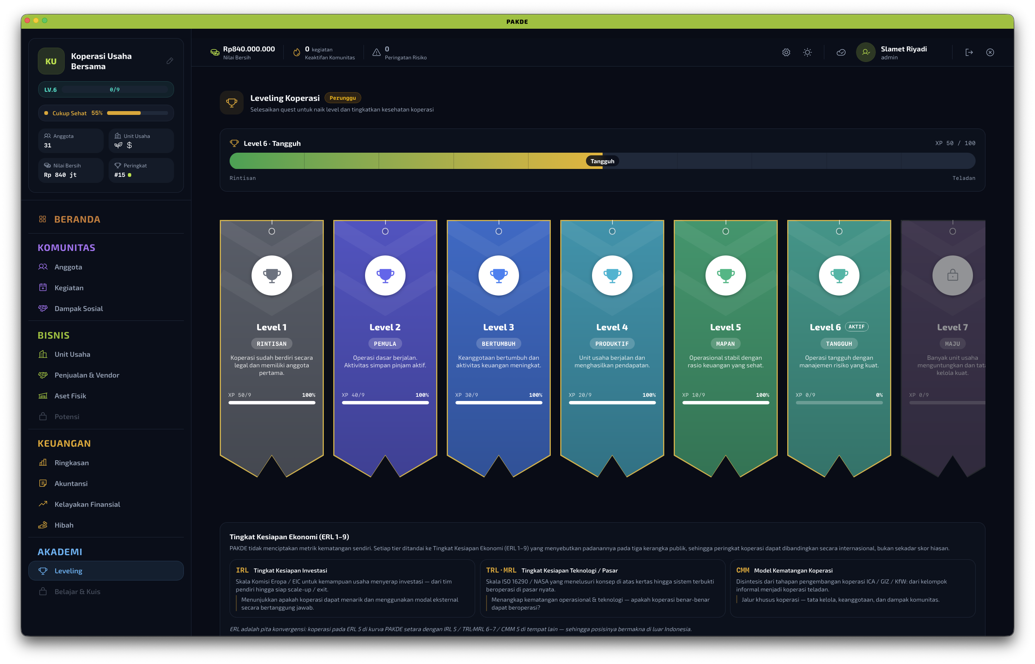Click the PEMULA tag on Level 2

(385, 344)
